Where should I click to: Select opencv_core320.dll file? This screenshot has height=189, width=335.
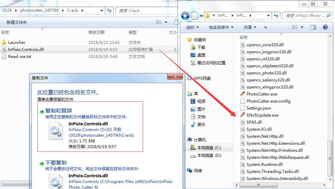click(x=265, y=45)
